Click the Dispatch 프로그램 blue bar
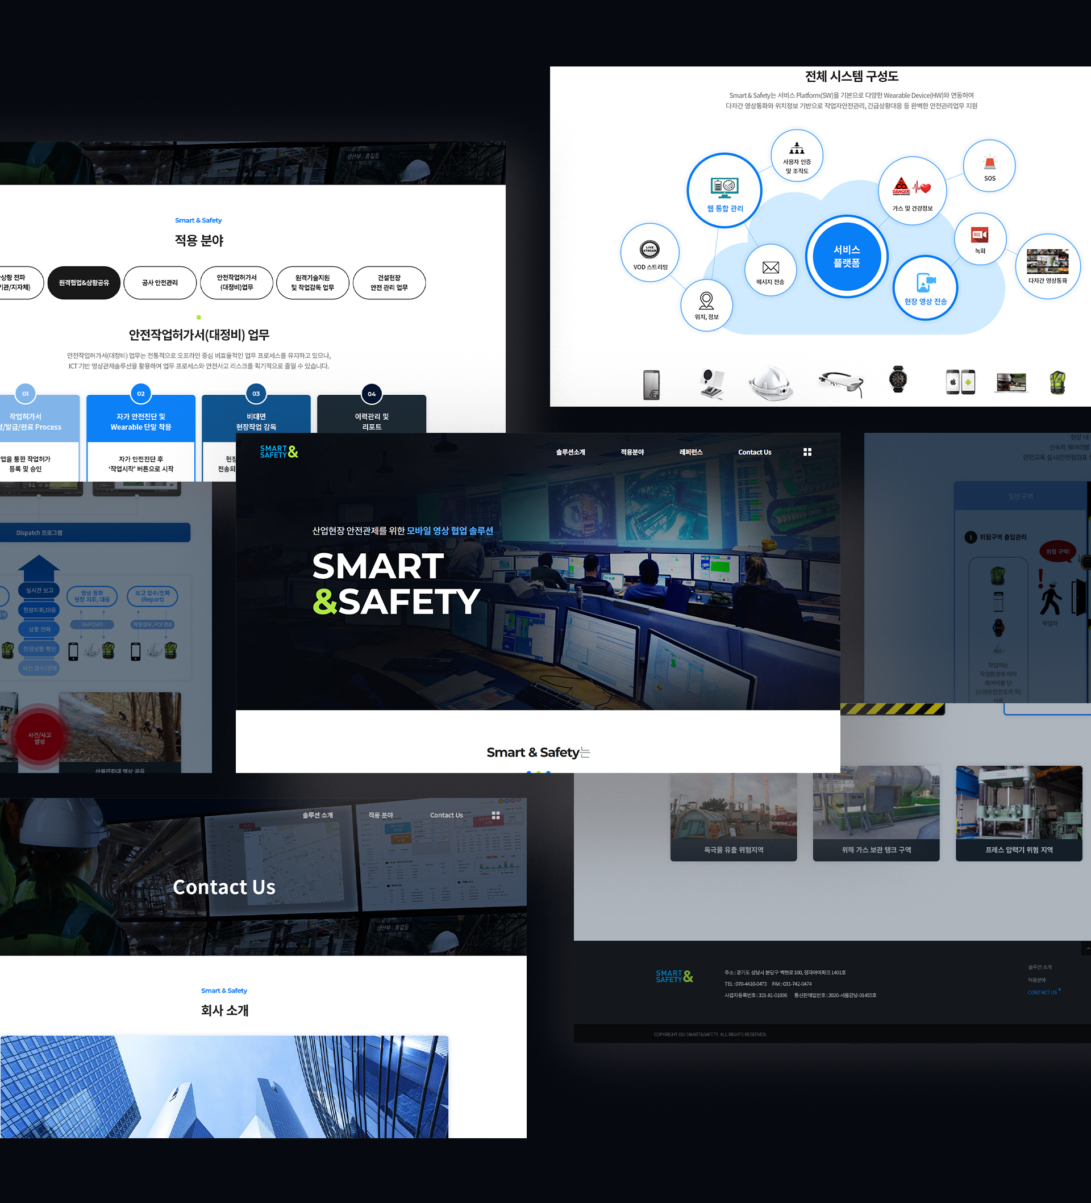Screen dimensions: 1091x1203 pyautogui.click(x=95, y=533)
